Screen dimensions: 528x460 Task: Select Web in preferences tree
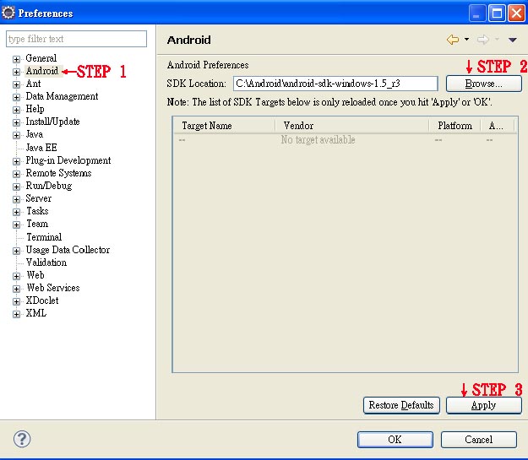point(35,275)
